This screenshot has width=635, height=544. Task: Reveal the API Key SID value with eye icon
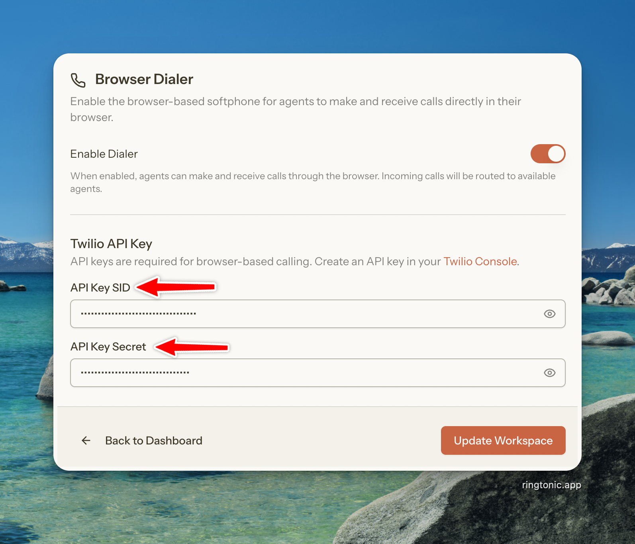(x=550, y=314)
